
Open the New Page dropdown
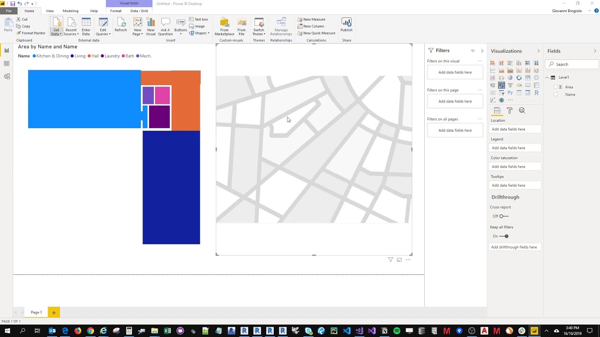pos(137,27)
